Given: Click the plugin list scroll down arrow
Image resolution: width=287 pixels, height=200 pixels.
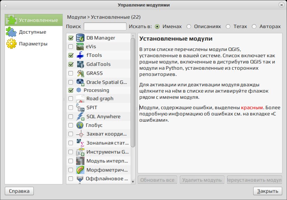Looking at the screenshot, I should [x=133, y=182].
